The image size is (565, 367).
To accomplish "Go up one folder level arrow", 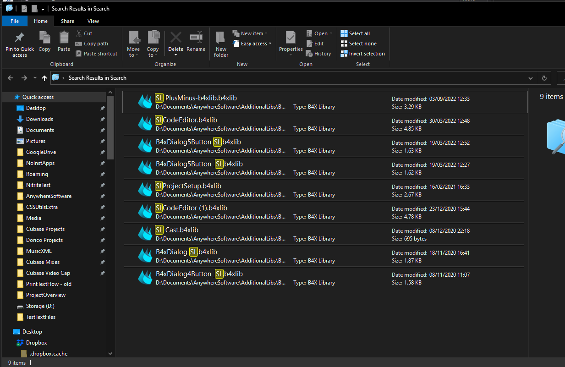I will click(x=44, y=78).
